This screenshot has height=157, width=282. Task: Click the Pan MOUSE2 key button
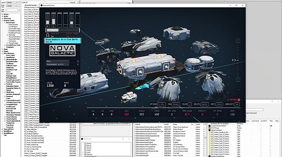[175, 104]
